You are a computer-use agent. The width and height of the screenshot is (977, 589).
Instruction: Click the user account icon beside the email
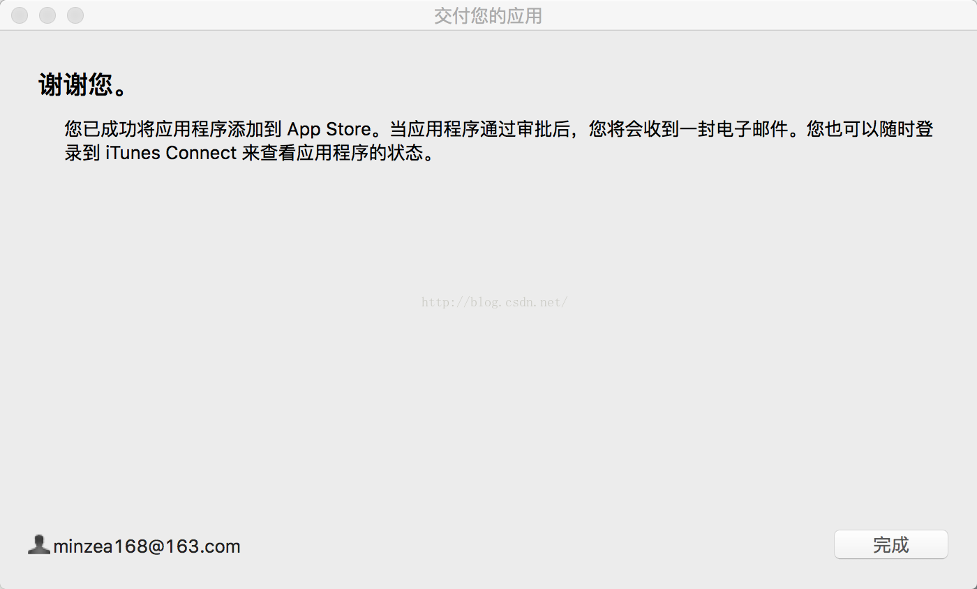coord(39,544)
